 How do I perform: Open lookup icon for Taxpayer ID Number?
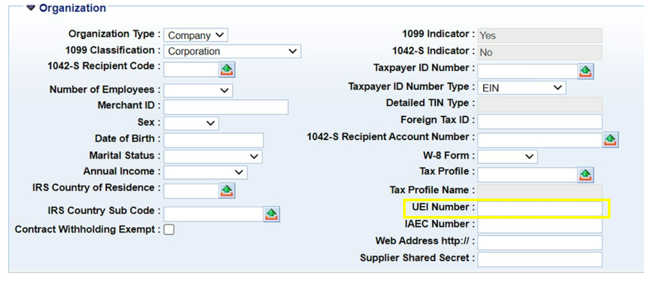point(586,71)
